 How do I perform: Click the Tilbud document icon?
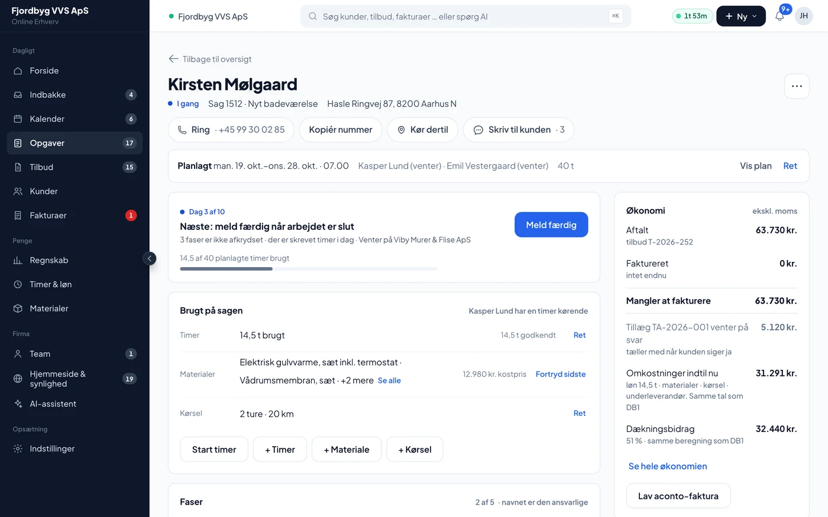click(18, 167)
